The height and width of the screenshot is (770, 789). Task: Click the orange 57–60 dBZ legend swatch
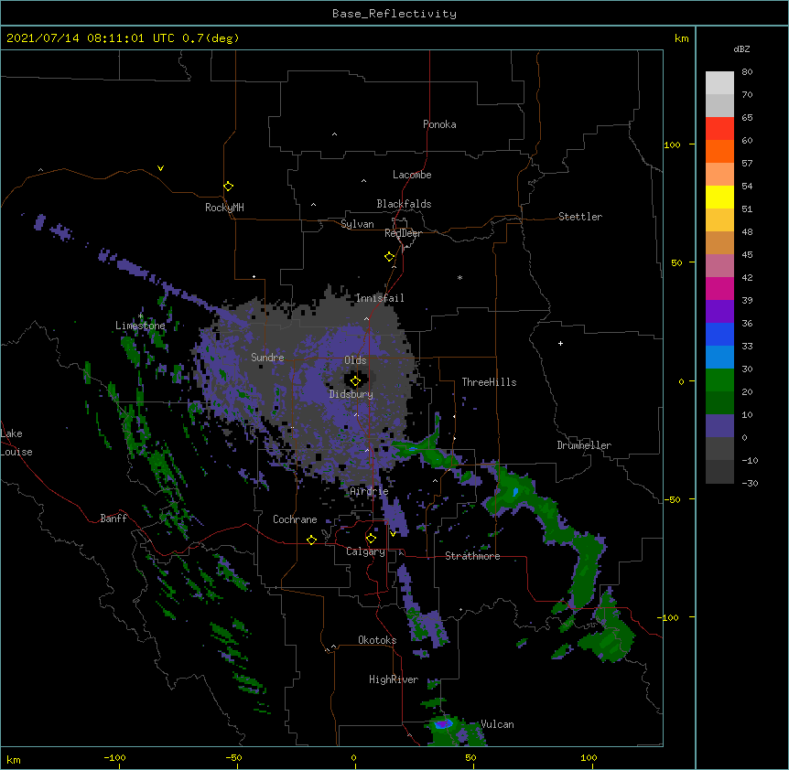pos(719,151)
